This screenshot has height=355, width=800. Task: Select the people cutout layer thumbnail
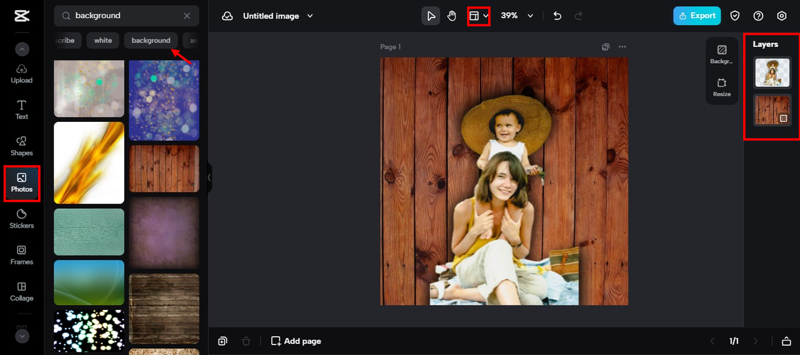click(772, 72)
